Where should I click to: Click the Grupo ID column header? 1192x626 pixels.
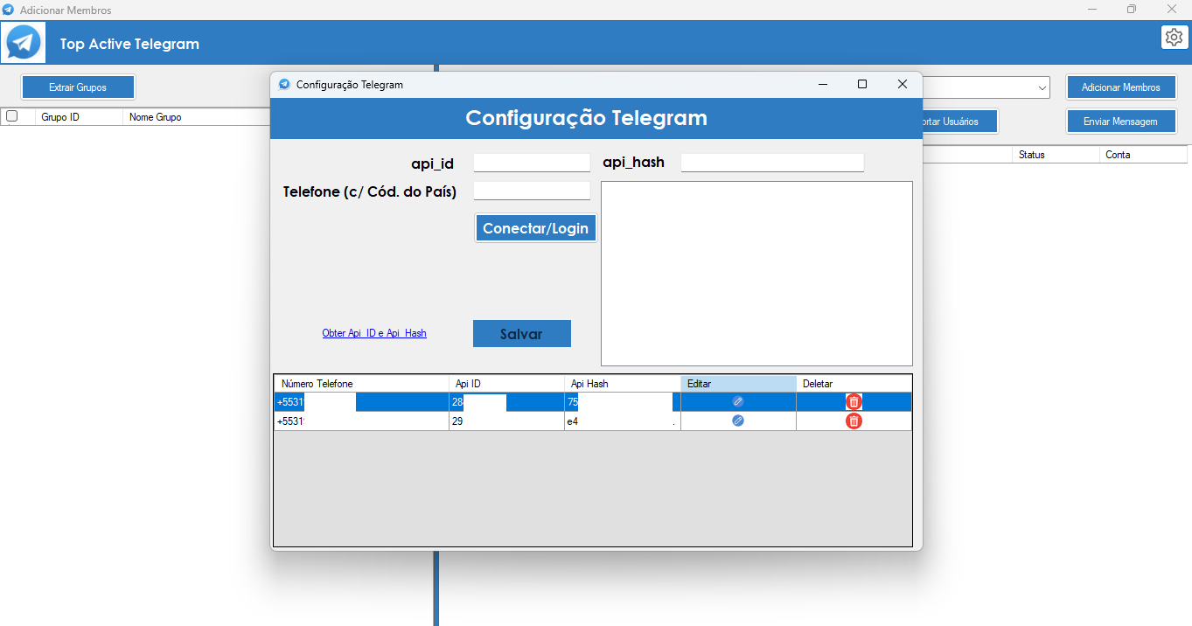[79, 116]
